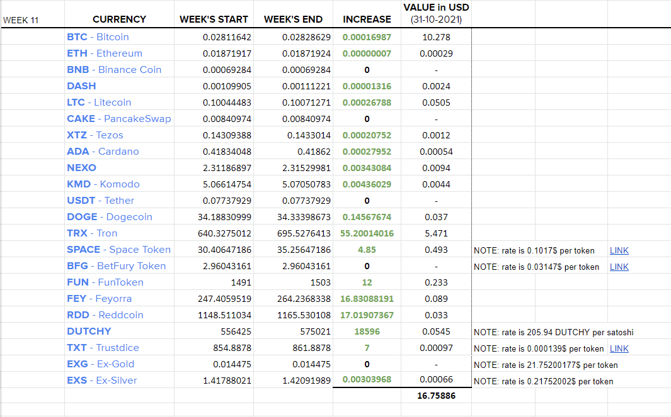
Task: Open the NEXO currency link
Action: (81, 168)
